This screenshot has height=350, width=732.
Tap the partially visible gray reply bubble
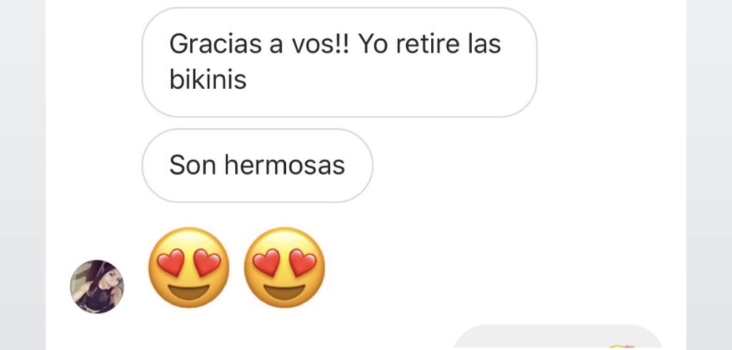[558, 337]
